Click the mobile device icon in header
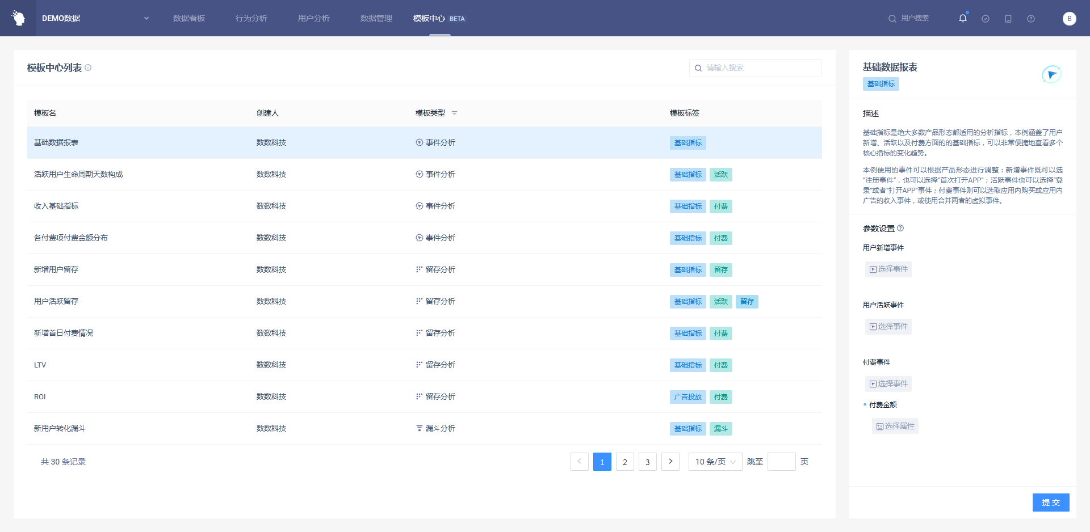The width and height of the screenshot is (1090, 532). pyautogui.click(x=1008, y=19)
